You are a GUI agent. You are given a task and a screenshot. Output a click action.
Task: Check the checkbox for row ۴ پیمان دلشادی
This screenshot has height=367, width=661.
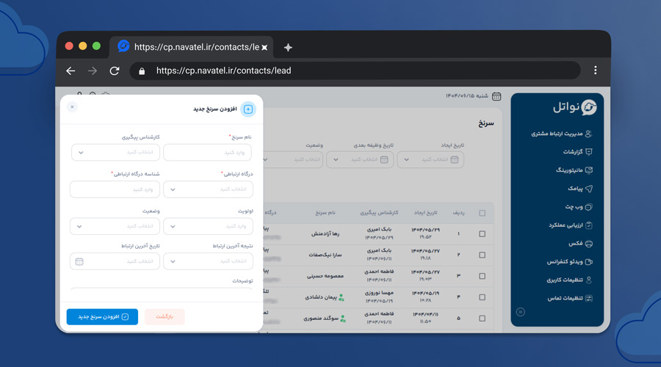[483, 297]
